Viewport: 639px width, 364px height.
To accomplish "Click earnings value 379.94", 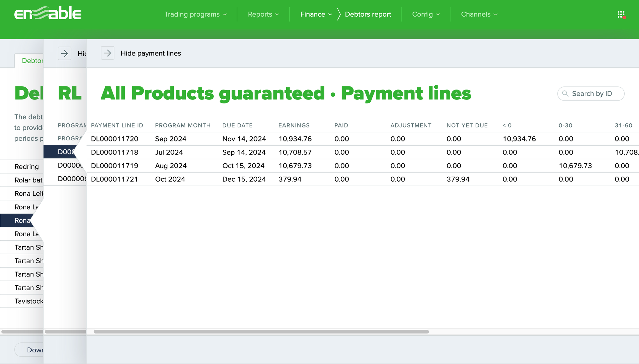I will [290, 179].
